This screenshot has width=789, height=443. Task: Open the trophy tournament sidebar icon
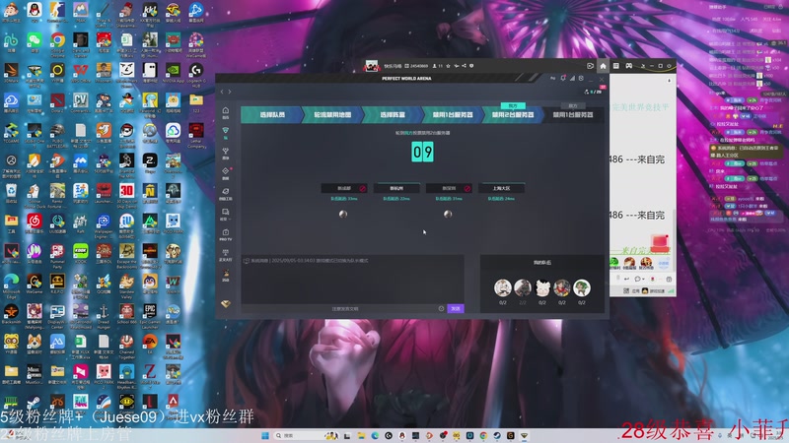pos(226,154)
